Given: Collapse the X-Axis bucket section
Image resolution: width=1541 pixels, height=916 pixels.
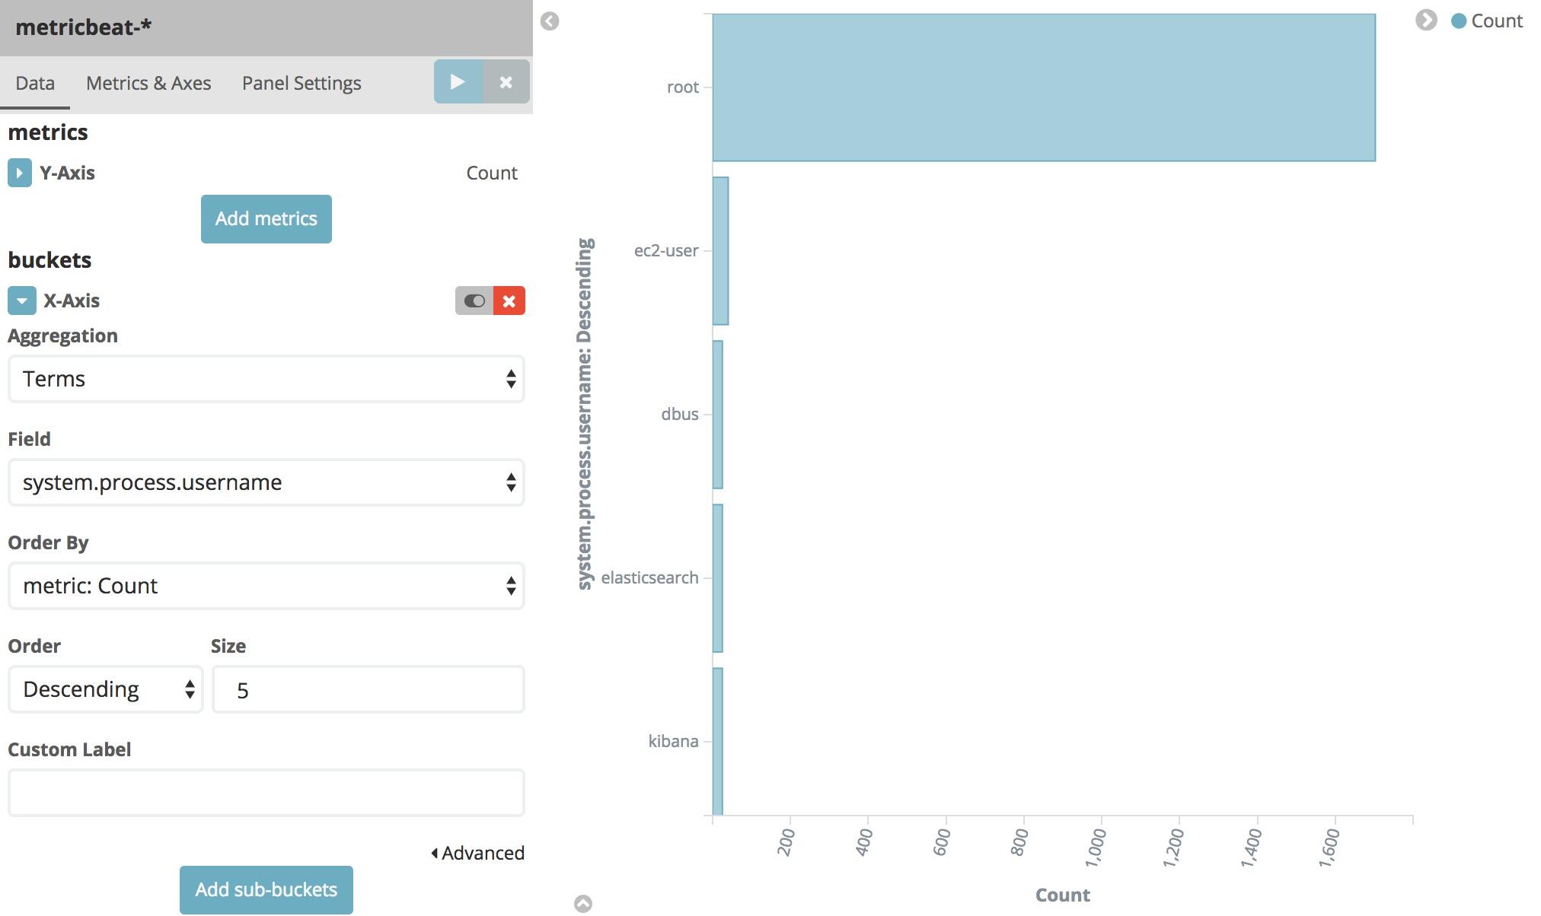Looking at the screenshot, I should click(x=22, y=301).
